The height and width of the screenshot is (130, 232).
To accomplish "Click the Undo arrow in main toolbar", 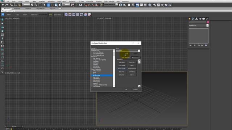I will coord(3,5).
